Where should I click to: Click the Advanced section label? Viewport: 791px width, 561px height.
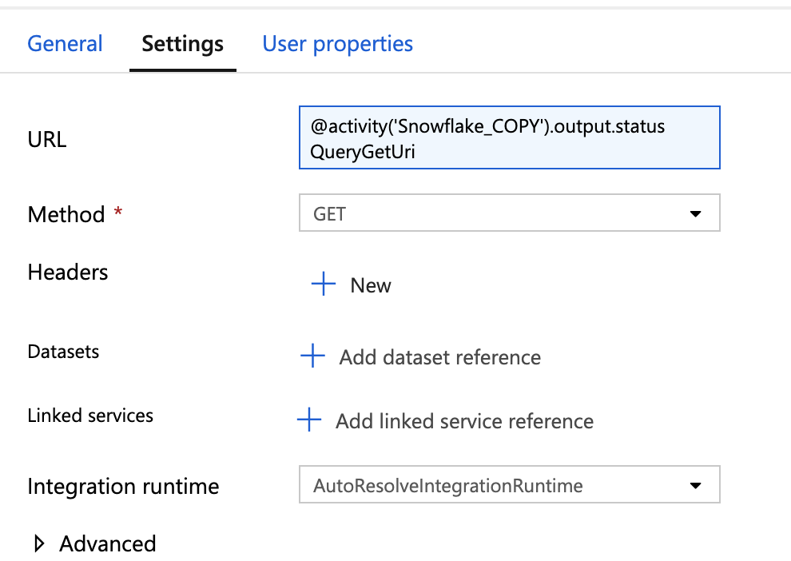pos(108,544)
